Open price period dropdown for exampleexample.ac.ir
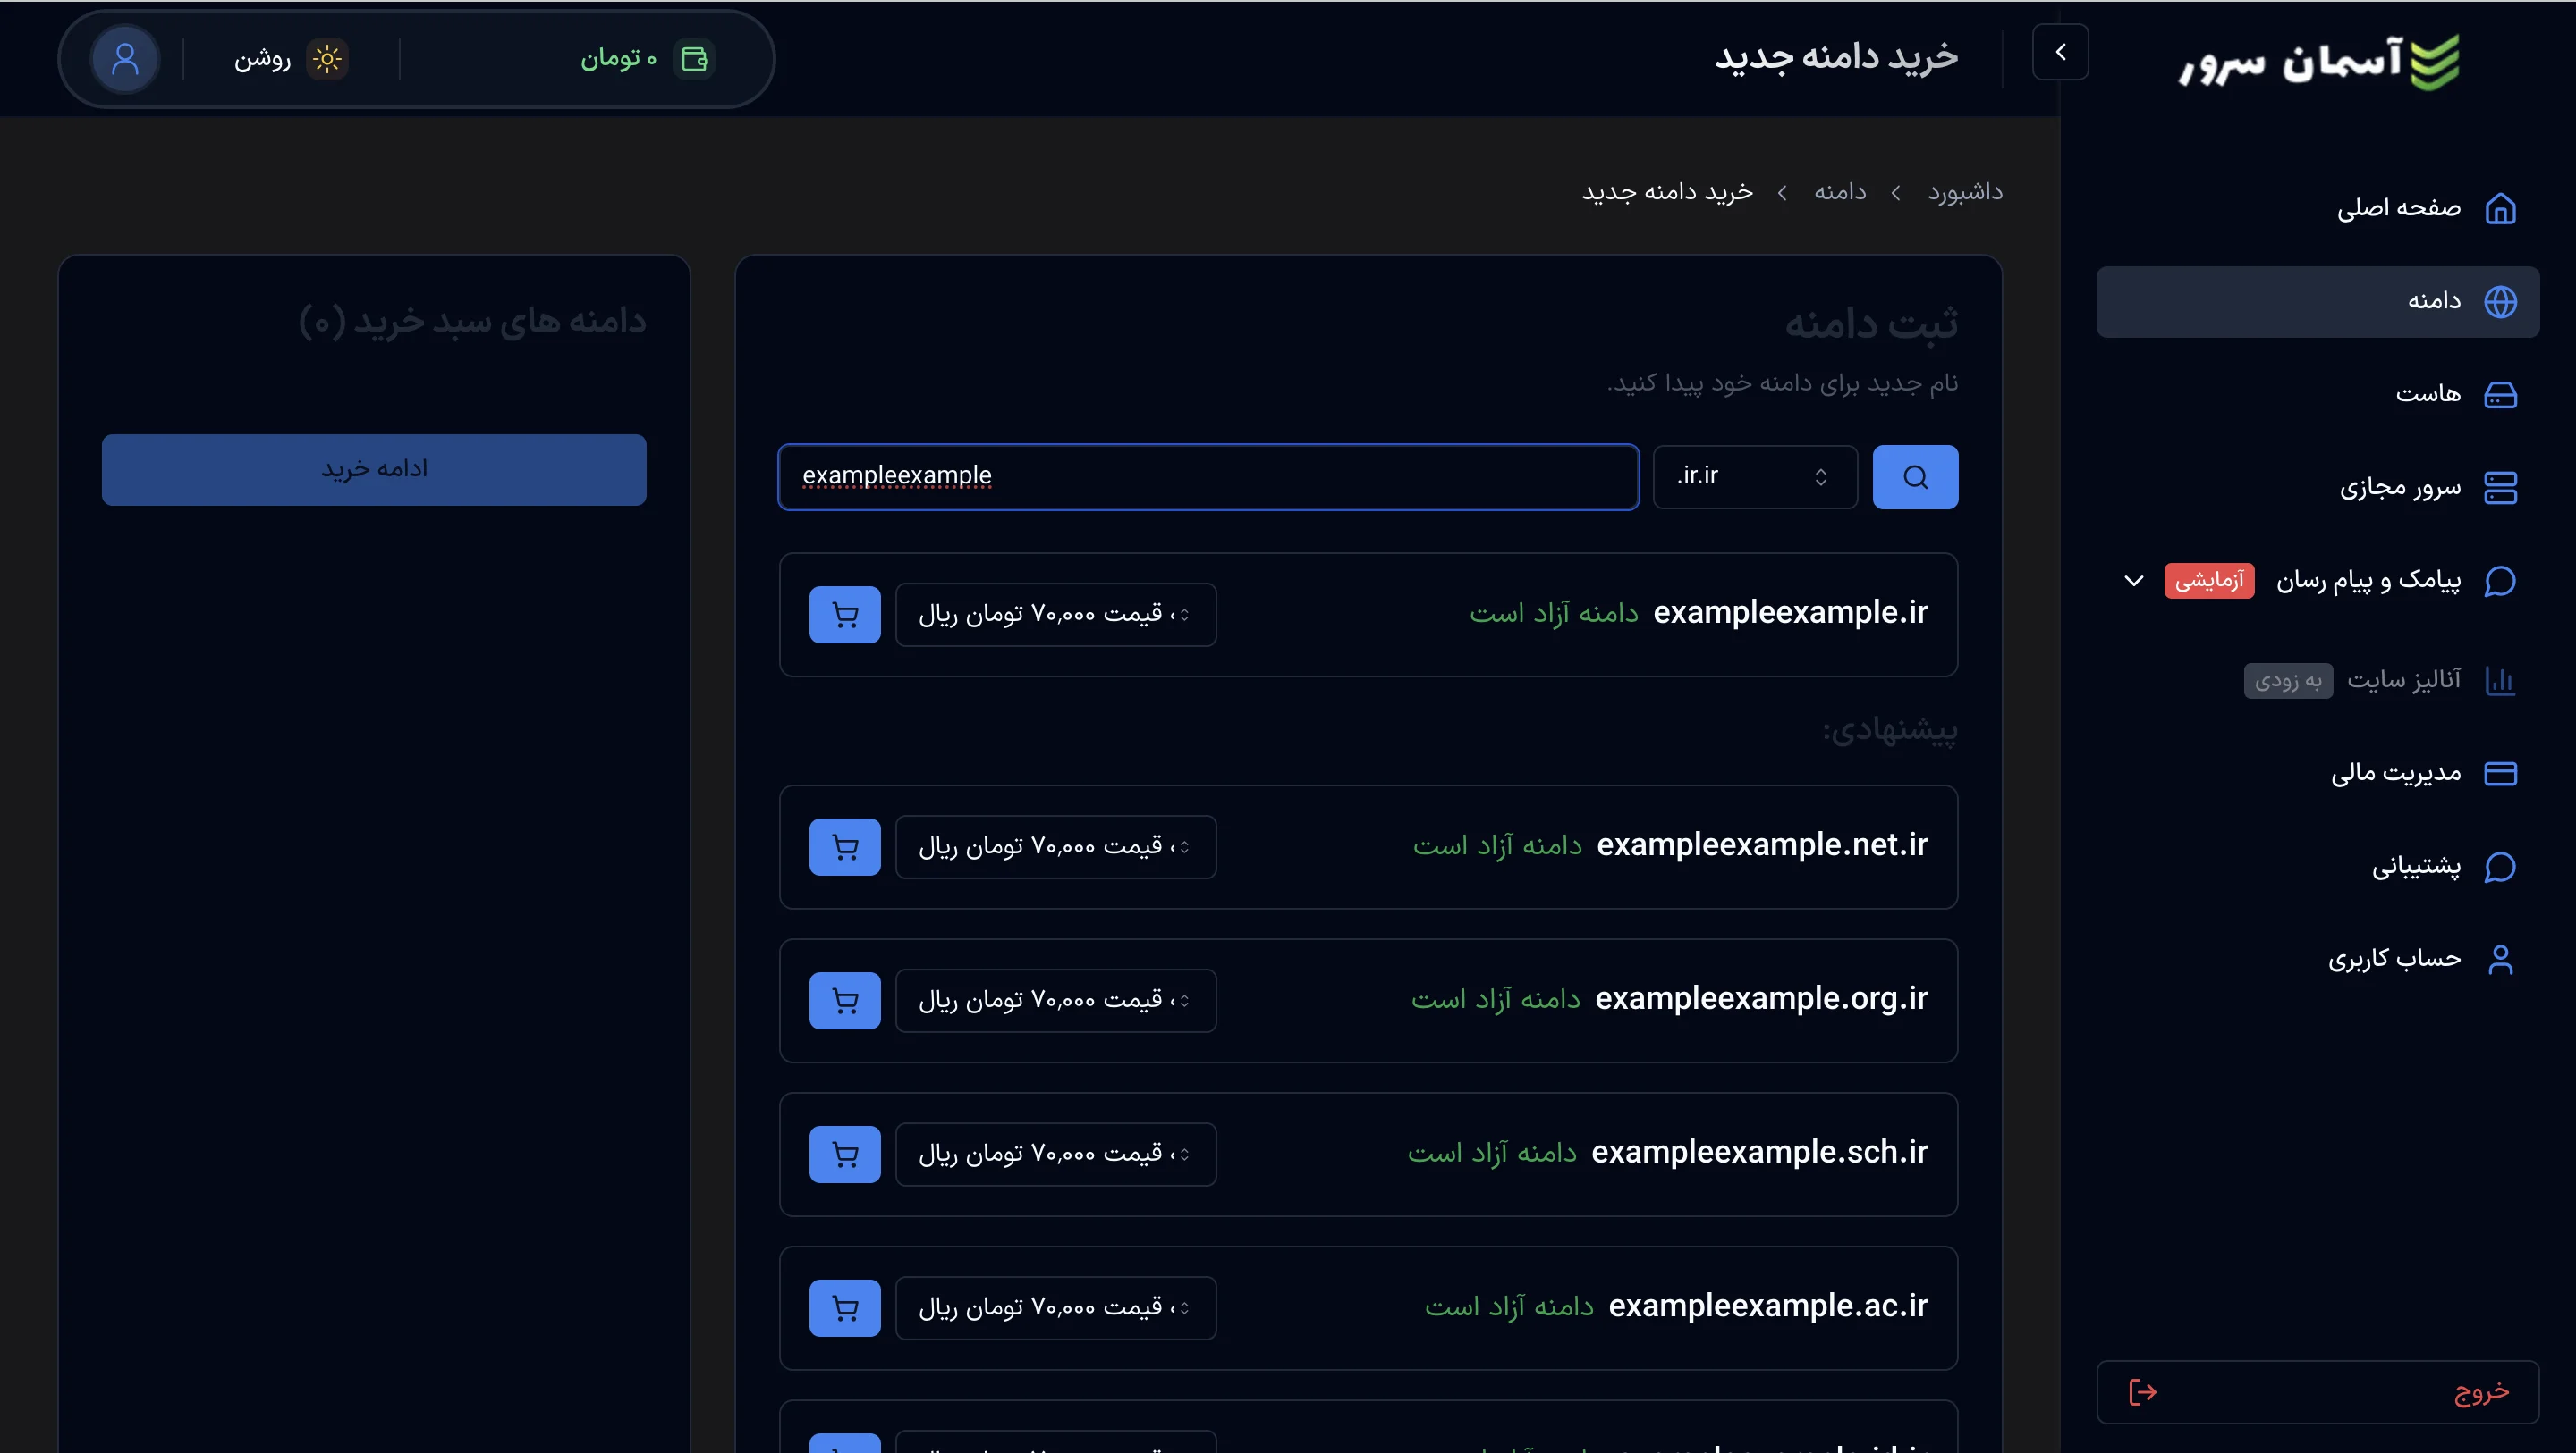2576x1453 pixels. (x=1055, y=1307)
